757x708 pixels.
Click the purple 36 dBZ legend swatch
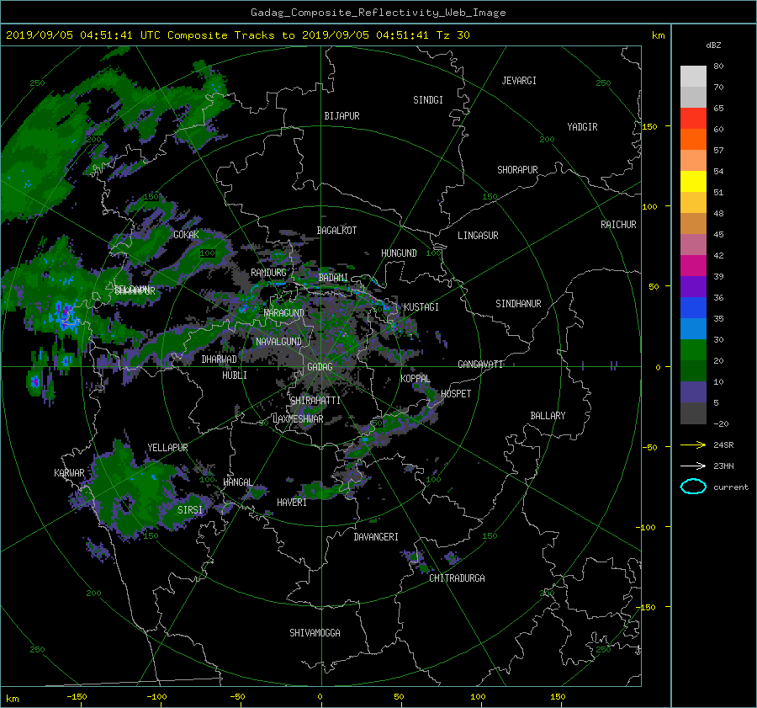(x=693, y=286)
